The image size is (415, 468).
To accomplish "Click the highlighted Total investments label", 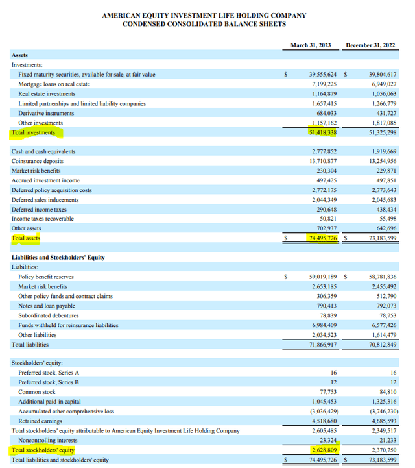I will pos(33,133).
